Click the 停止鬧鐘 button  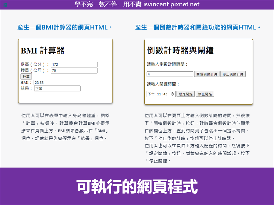[205, 94]
